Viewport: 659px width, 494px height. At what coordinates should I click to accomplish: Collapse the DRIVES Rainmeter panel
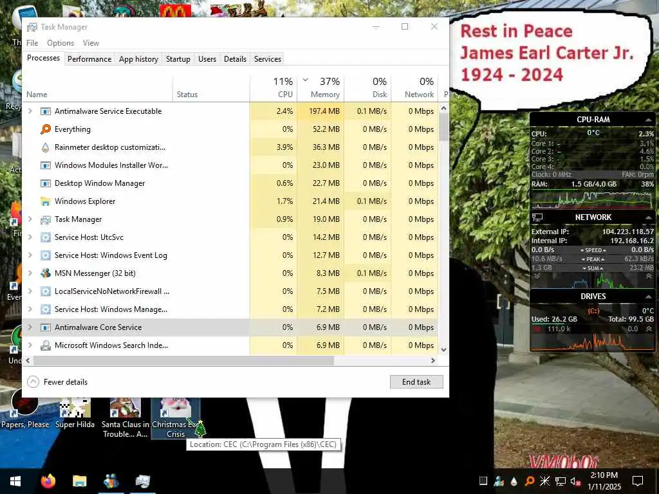pos(649,297)
